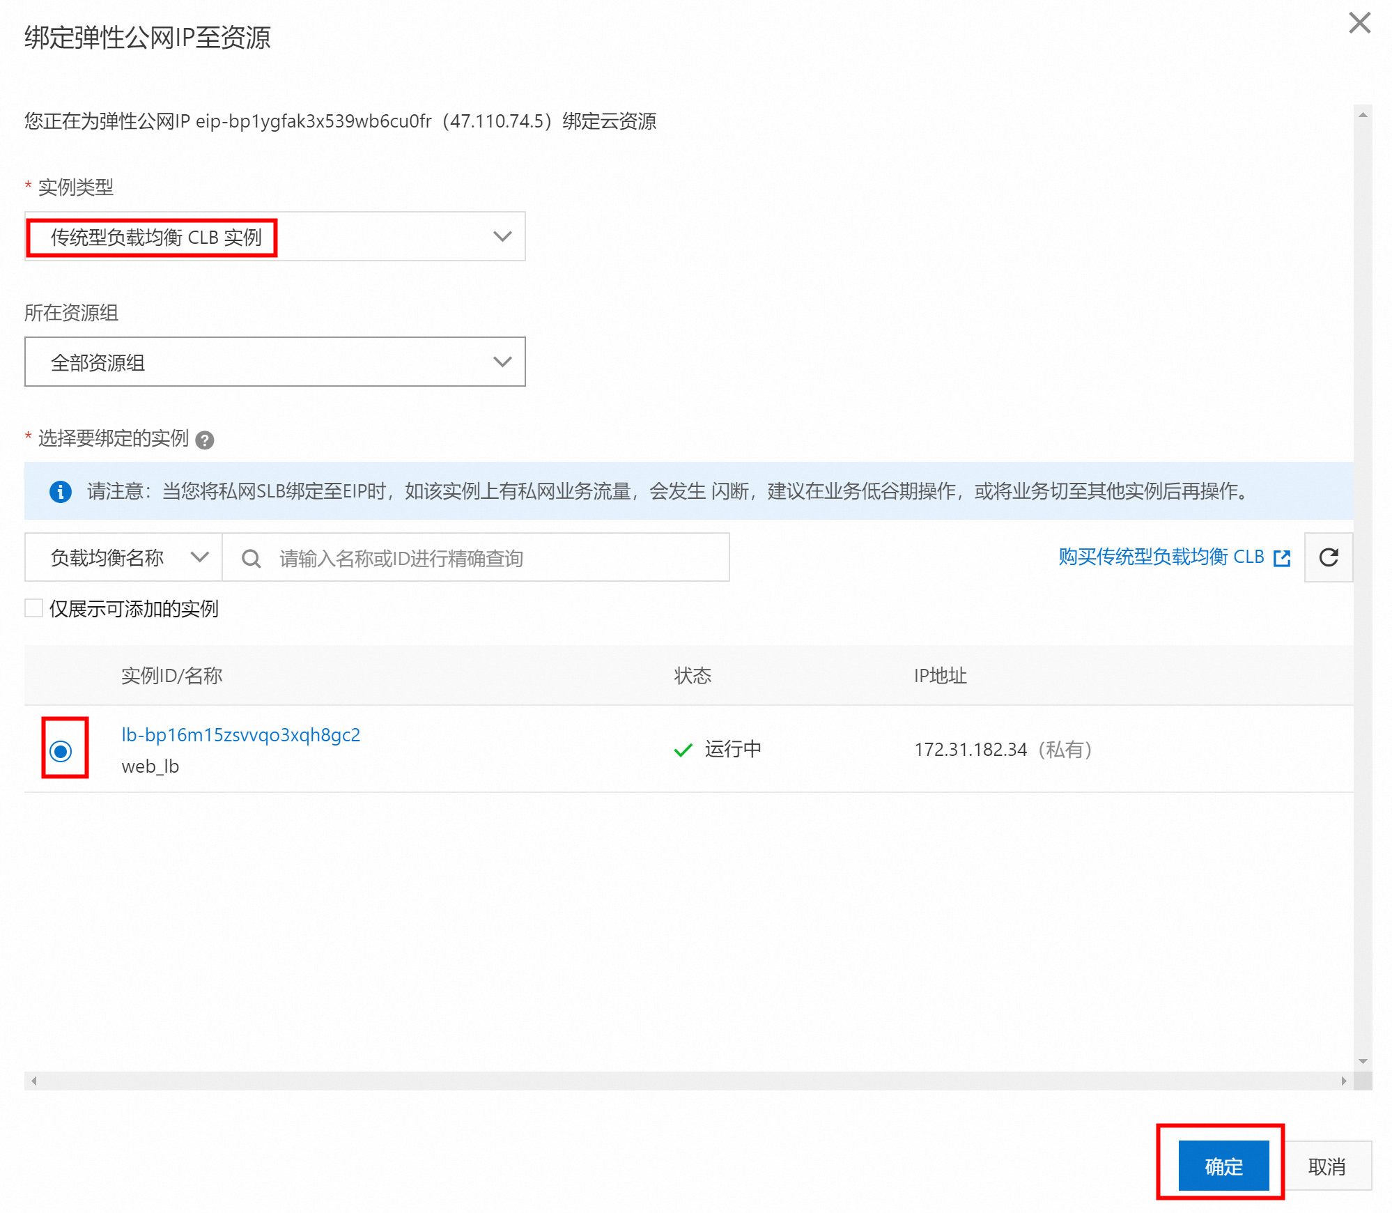
Task: Click the vertical scrollbar down arrow
Action: 1362,1061
